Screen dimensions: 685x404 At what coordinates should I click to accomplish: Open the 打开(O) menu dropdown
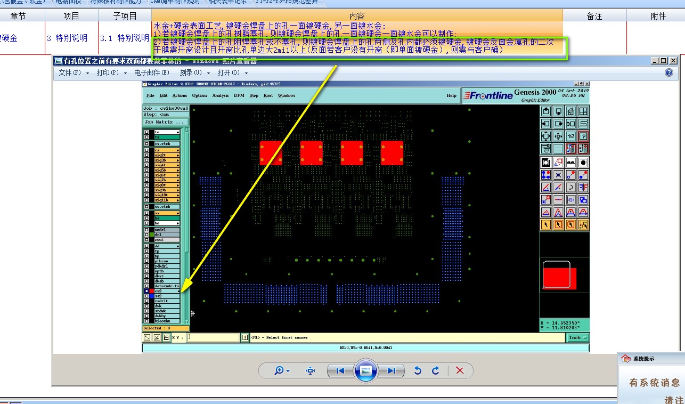click(232, 72)
